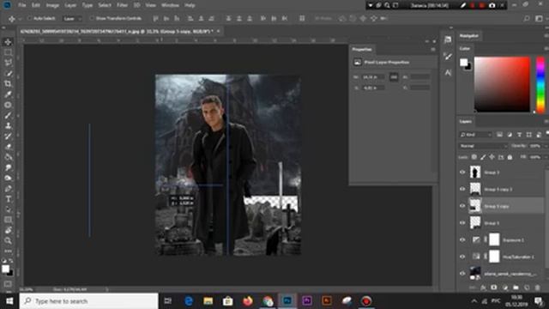Pick a color in the red color field

[x=502, y=84]
